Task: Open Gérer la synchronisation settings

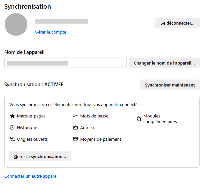Action: (x=40, y=156)
